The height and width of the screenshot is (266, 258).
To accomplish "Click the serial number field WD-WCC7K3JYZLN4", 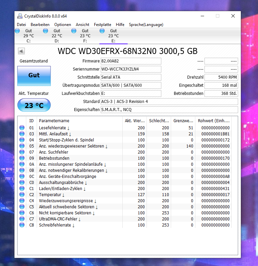I will pos(131,69).
